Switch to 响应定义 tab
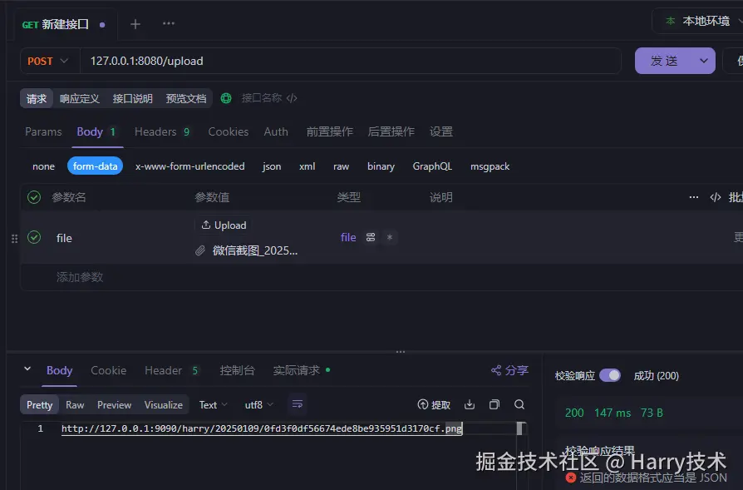The height and width of the screenshot is (490, 743). (x=80, y=99)
